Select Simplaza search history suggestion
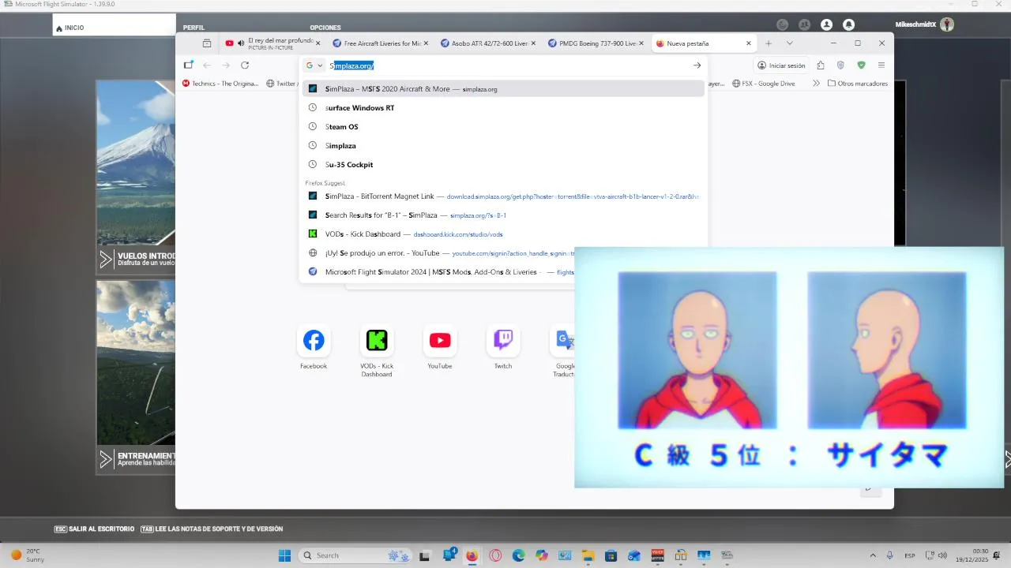 coord(503,146)
